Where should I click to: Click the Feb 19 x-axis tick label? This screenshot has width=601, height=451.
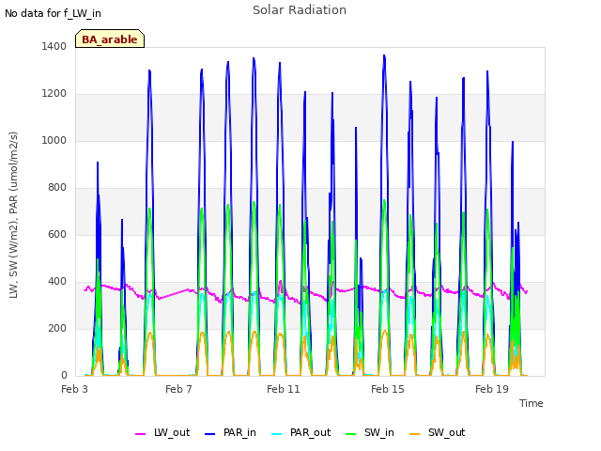coord(492,389)
